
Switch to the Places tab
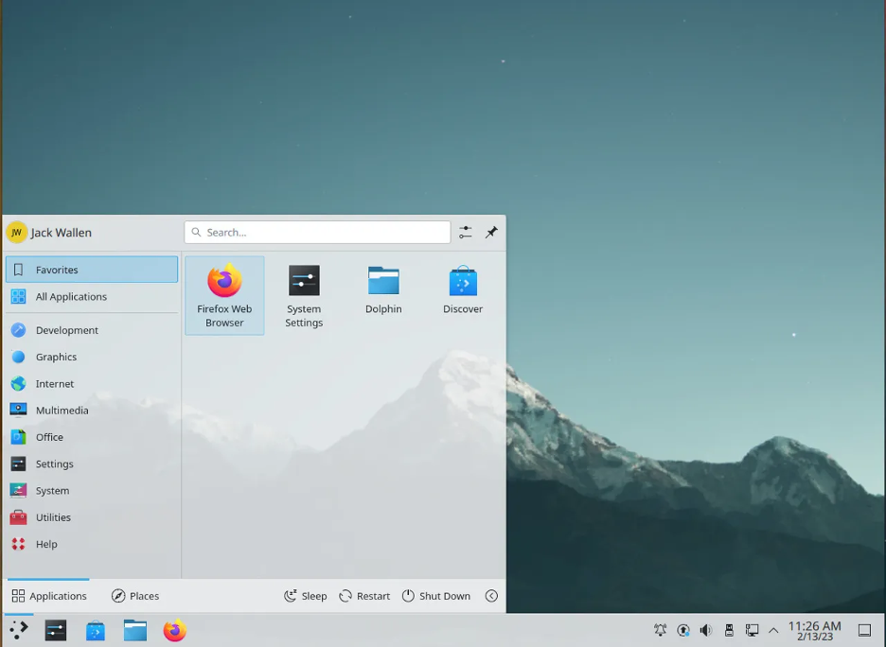(x=135, y=596)
